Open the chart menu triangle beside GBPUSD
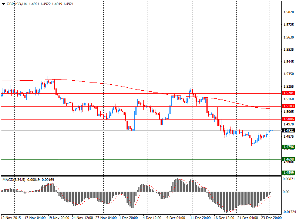The width and height of the screenshot is (296, 222). point(3,4)
